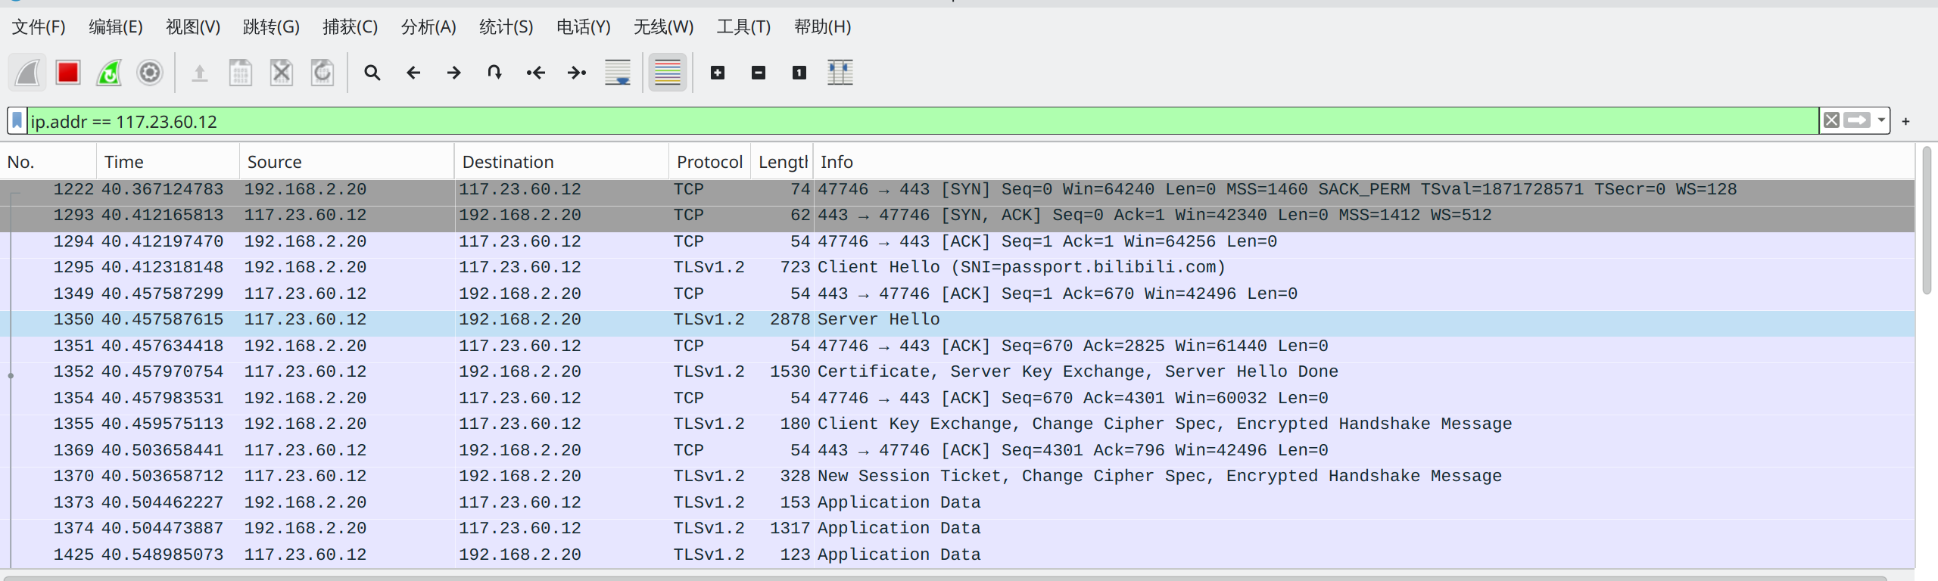The height and width of the screenshot is (581, 1938).
Task: Sort by the Protocol column header
Action: (x=710, y=162)
